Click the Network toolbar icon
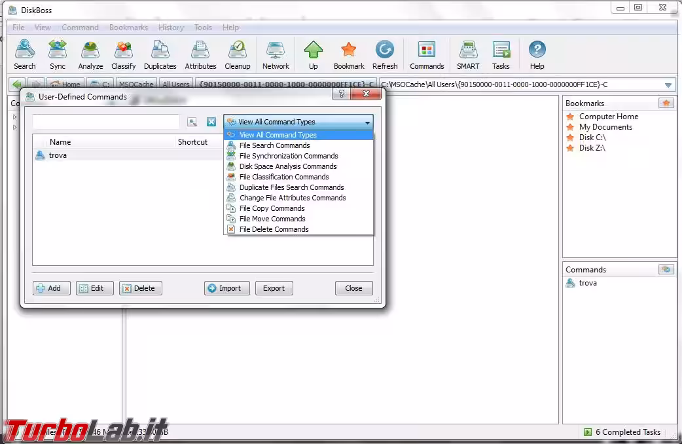Screen dimensions: 682x444 click(x=276, y=54)
